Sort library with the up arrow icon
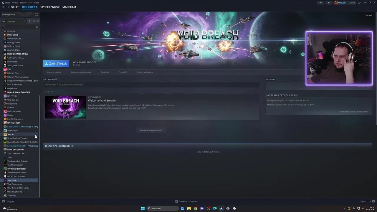 coord(29,21)
